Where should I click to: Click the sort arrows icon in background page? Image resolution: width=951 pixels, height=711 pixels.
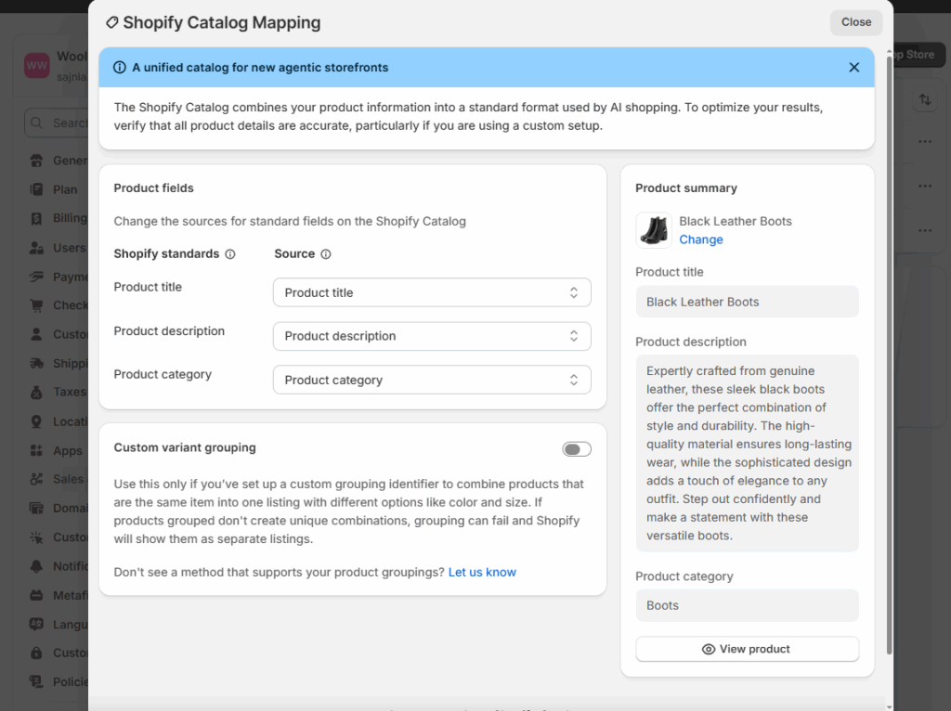click(924, 100)
